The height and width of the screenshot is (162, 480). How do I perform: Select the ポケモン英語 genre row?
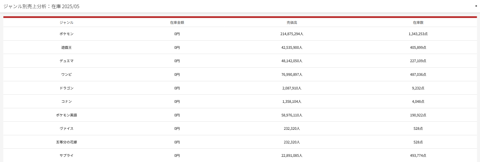pyautogui.click(x=240, y=115)
